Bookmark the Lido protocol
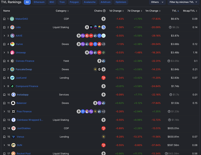The height and width of the screenshot is (155, 201). 4,27
